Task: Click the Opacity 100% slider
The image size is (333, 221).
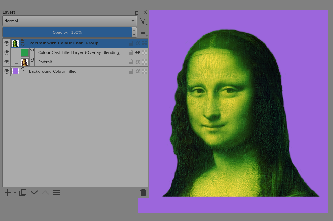Action: [67, 32]
